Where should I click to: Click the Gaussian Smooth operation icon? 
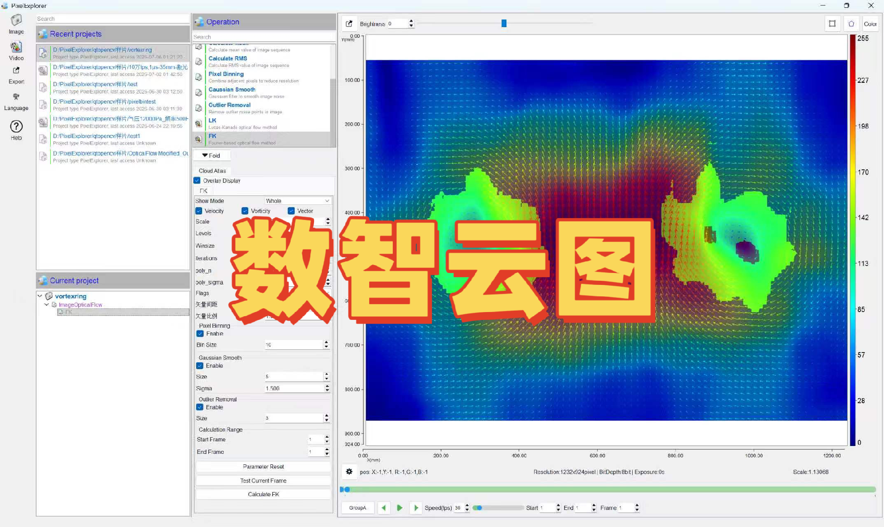pyautogui.click(x=199, y=93)
